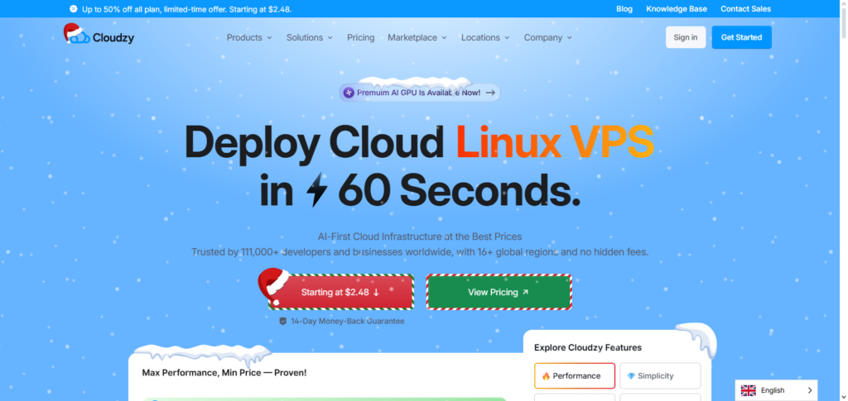Click the Explore Cloudzy Features heading
The width and height of the screenshot is (848, 401).
(x=587, y=347)
